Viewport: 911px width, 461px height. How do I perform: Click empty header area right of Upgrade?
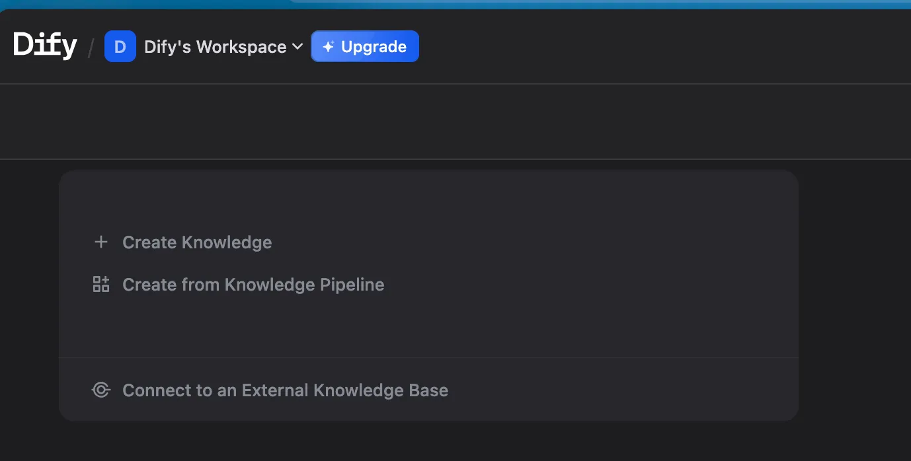pyautogui.click(x=661, y=47)
